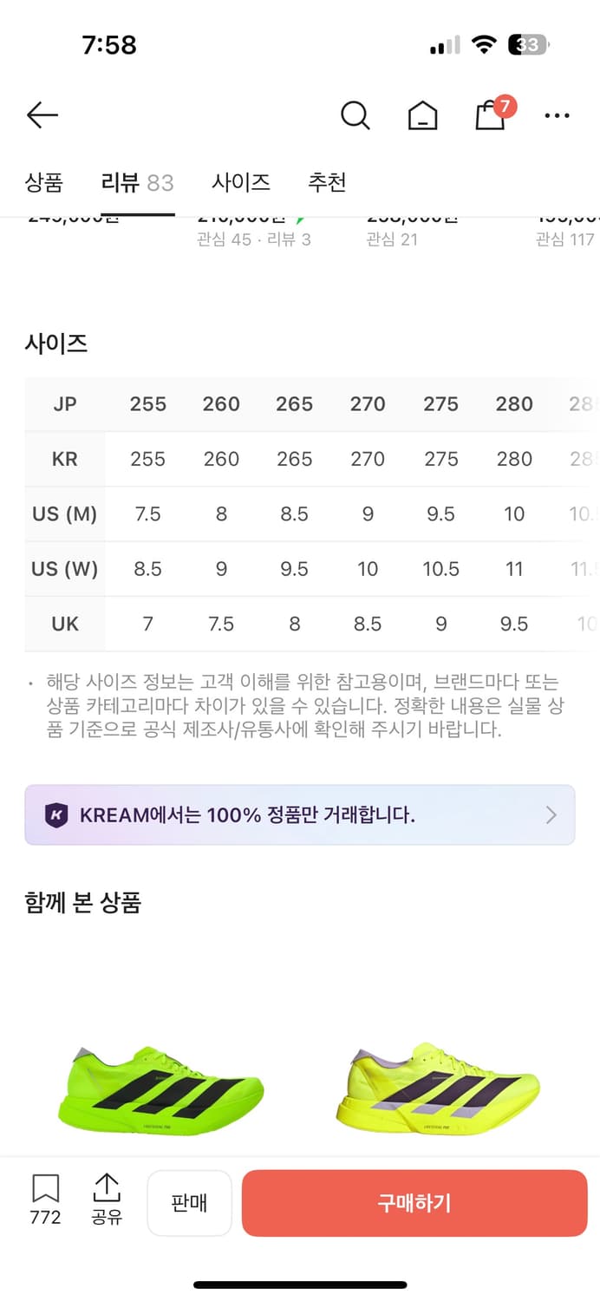Tap the back arrow
600x1301 pixels.
coord(42,114)
